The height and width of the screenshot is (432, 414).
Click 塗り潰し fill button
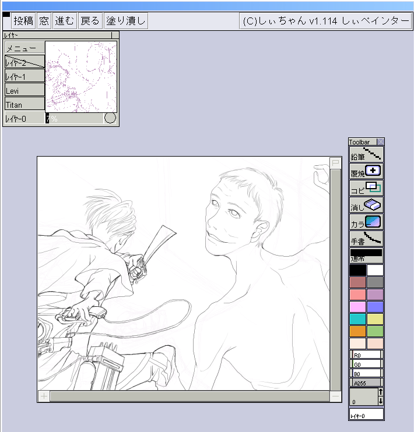126,21
